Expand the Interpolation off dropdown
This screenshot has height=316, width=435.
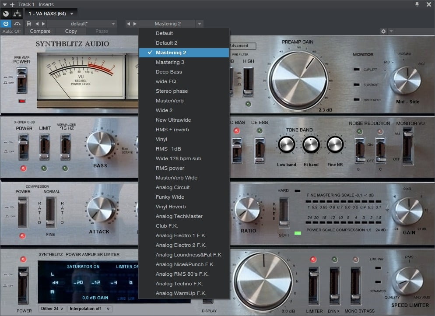click(x=90, y=309)
